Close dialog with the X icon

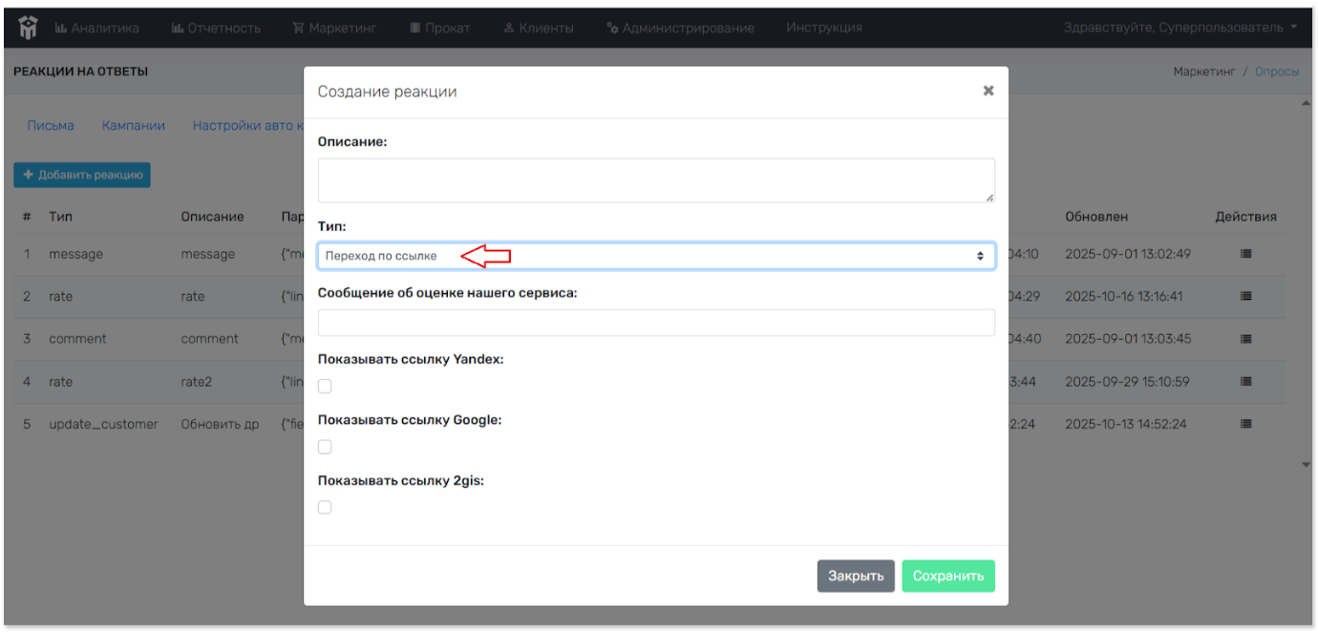[988, 91]
